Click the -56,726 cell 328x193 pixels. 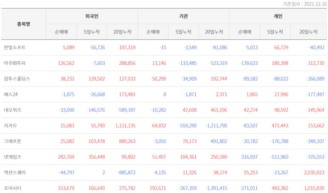(97, 48)
